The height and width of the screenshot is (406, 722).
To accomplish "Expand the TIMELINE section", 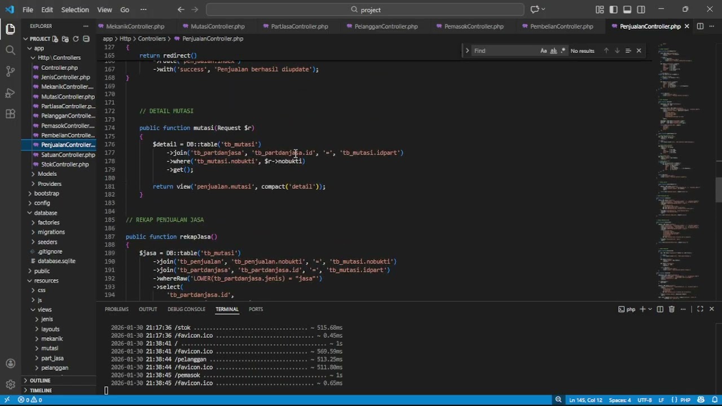I will (x=25, y=390).
